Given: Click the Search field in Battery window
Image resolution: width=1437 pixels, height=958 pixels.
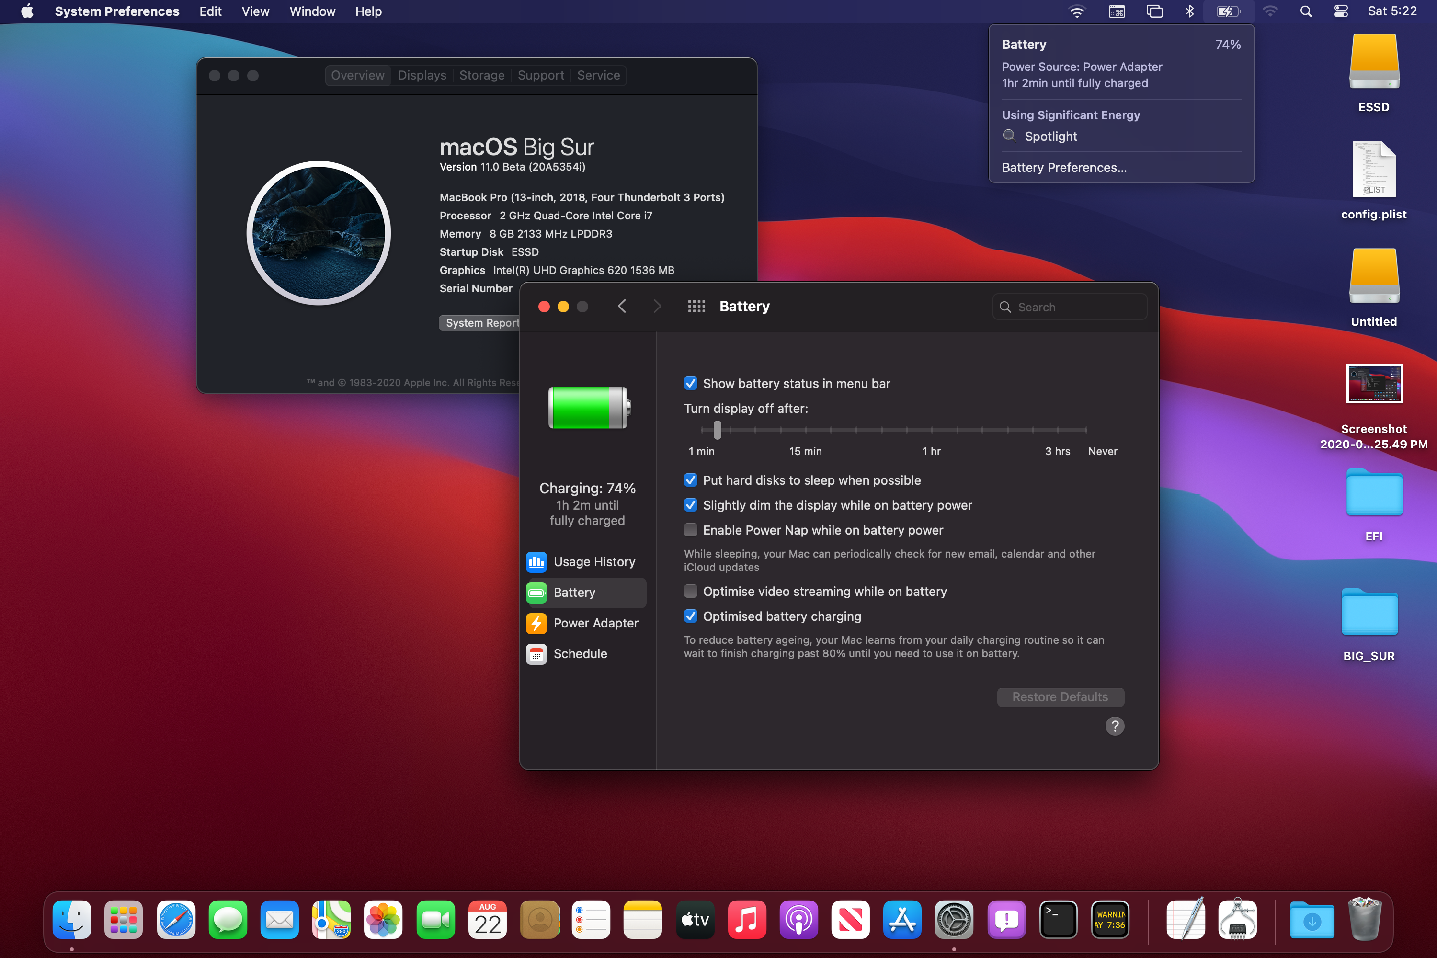Looking at the screenshot, I should [1070, 307].
